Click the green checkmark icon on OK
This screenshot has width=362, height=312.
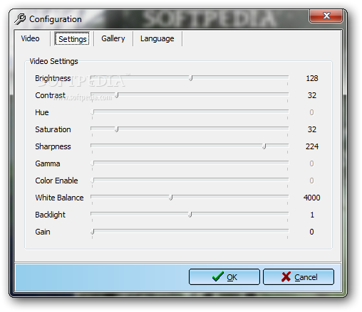[x=217, y=276]
